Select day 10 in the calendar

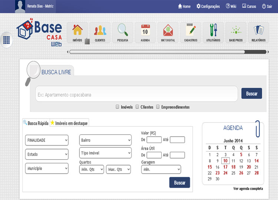coord(225,161)
